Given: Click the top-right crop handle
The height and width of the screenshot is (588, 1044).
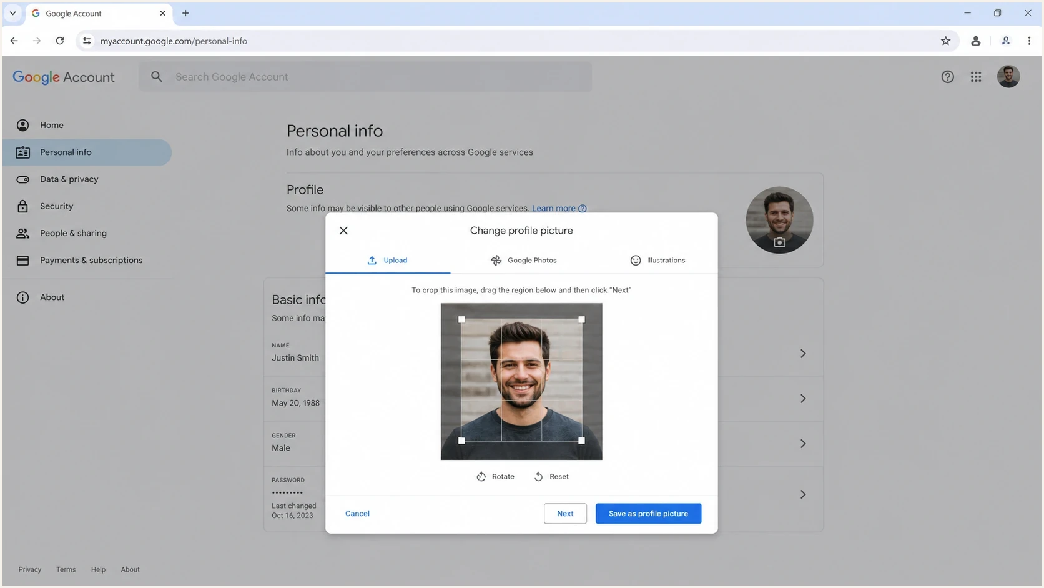Looking at the screenshot, I should click(x=581, y=319).
